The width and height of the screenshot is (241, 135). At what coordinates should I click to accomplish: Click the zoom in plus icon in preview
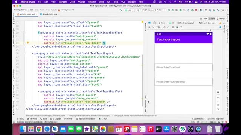[x=218, y=97]
